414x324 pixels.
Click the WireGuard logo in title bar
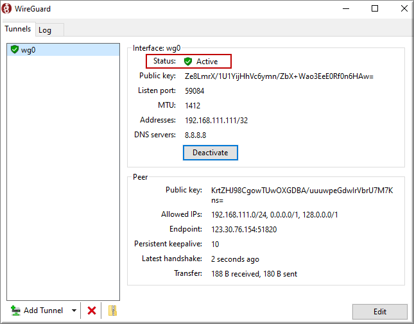point(6,8)
